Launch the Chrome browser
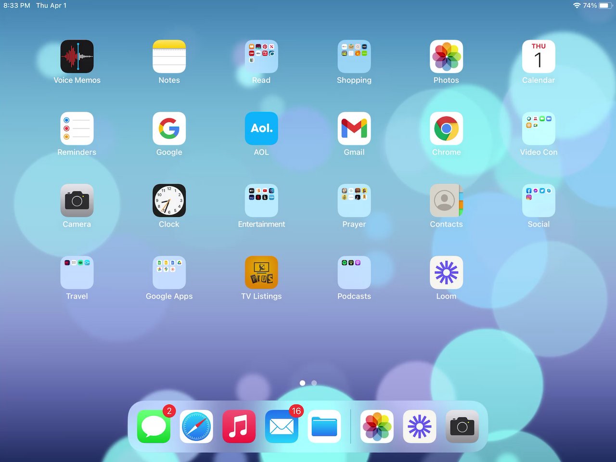 446,128
